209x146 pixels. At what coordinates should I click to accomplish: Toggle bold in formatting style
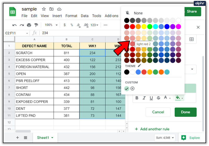pyautogui.click(x=137, y=98)
